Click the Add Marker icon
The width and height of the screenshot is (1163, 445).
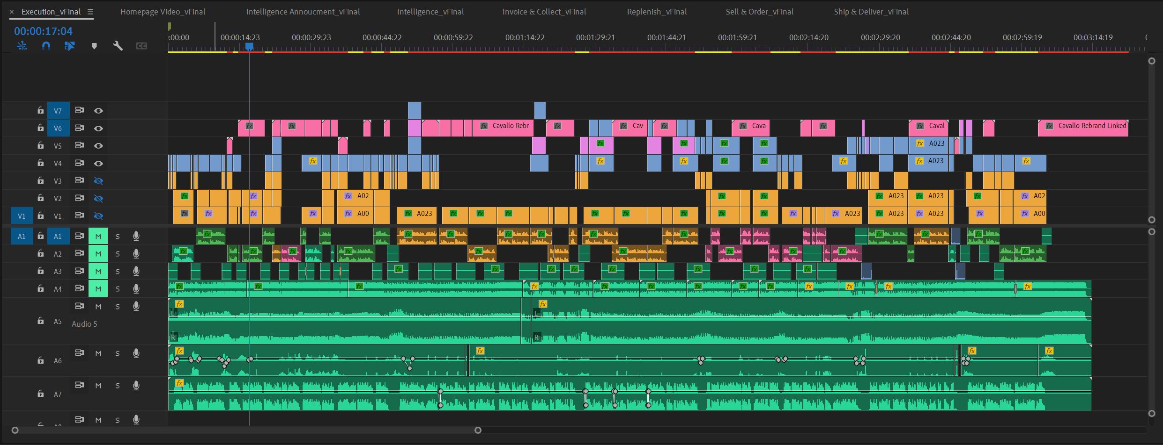tap(94, 46)
